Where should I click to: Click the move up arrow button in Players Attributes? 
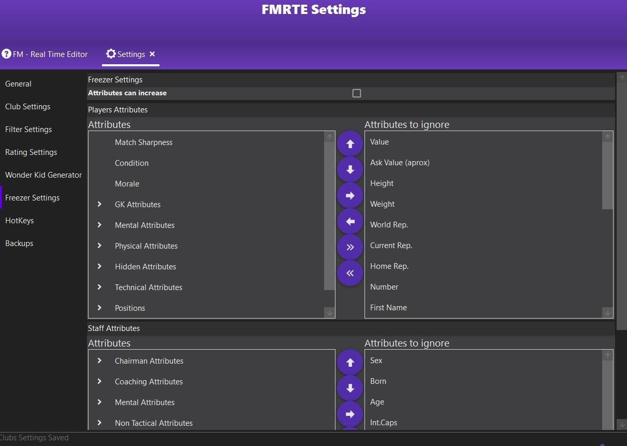[350, 144]
